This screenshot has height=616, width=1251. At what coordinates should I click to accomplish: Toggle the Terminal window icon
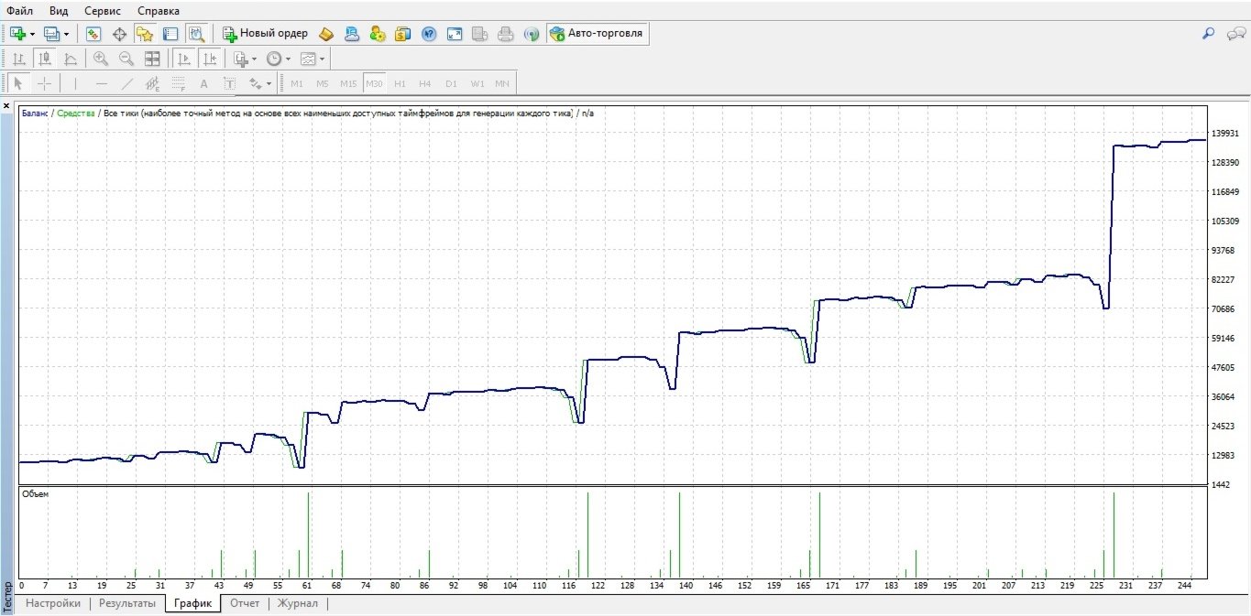pyautogui.click(x=170, y=34)
